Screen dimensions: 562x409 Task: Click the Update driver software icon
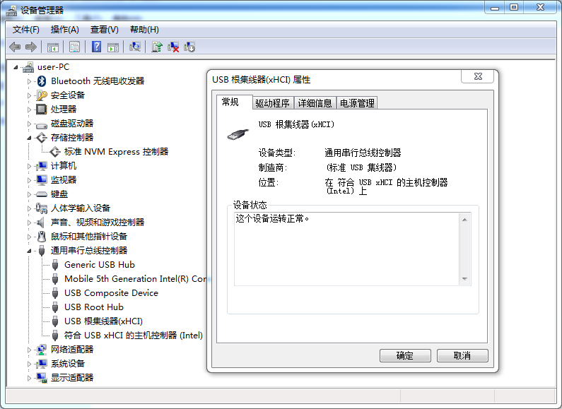coord(157,47)
